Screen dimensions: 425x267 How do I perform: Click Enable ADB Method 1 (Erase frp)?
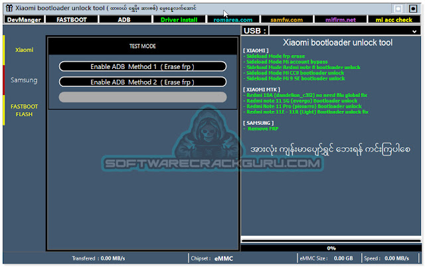pyautogui.click(x=143, y=66)
